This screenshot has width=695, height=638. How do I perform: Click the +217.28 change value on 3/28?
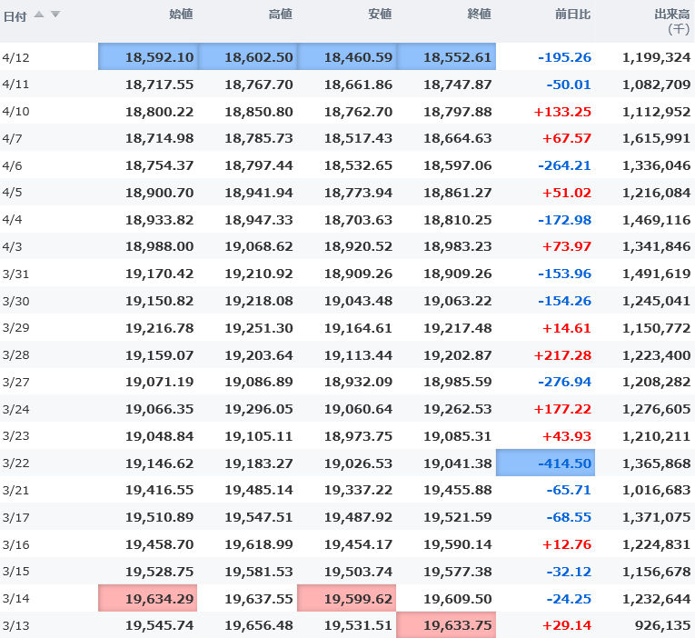tap(562, 355)
